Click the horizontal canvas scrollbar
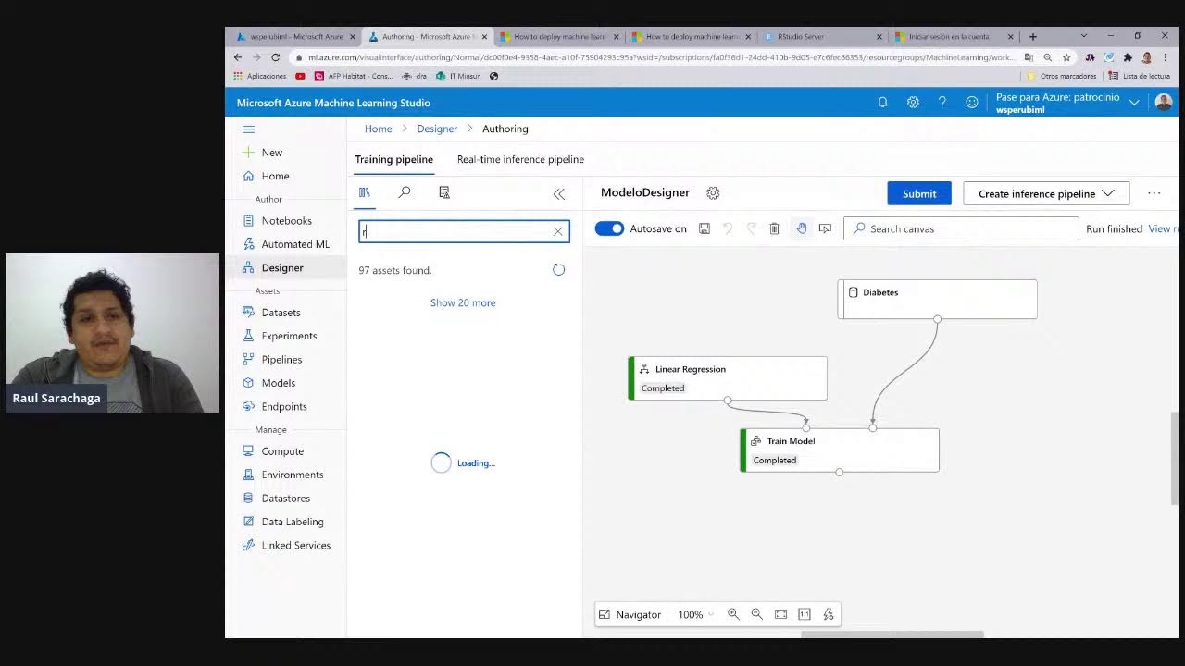Image resolution: width=1185 pixels, height=666 pixels. (x=892, y=635)
